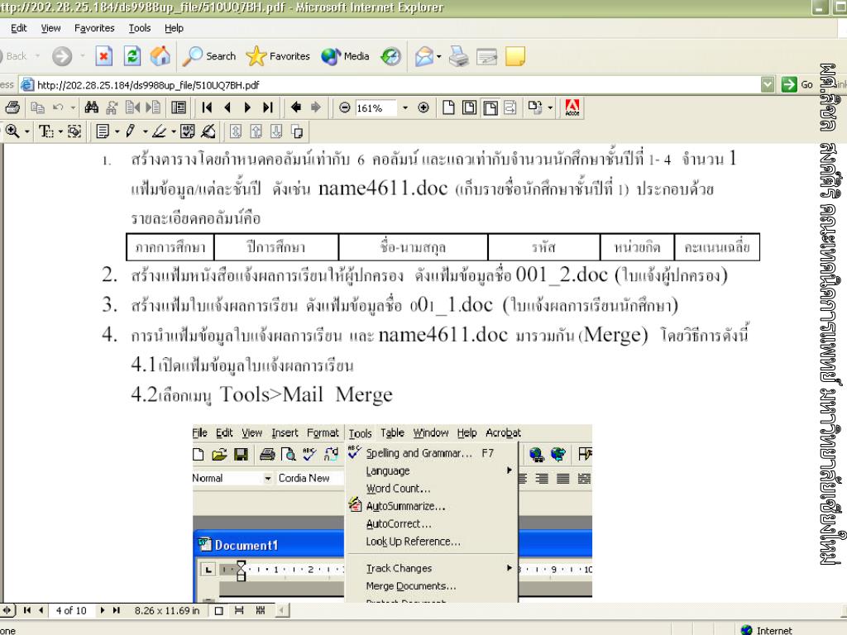The height and width of the screenshot is (635, 847).
Task: Toggle the navigation pane from the status bar
Action: (7, 611)
